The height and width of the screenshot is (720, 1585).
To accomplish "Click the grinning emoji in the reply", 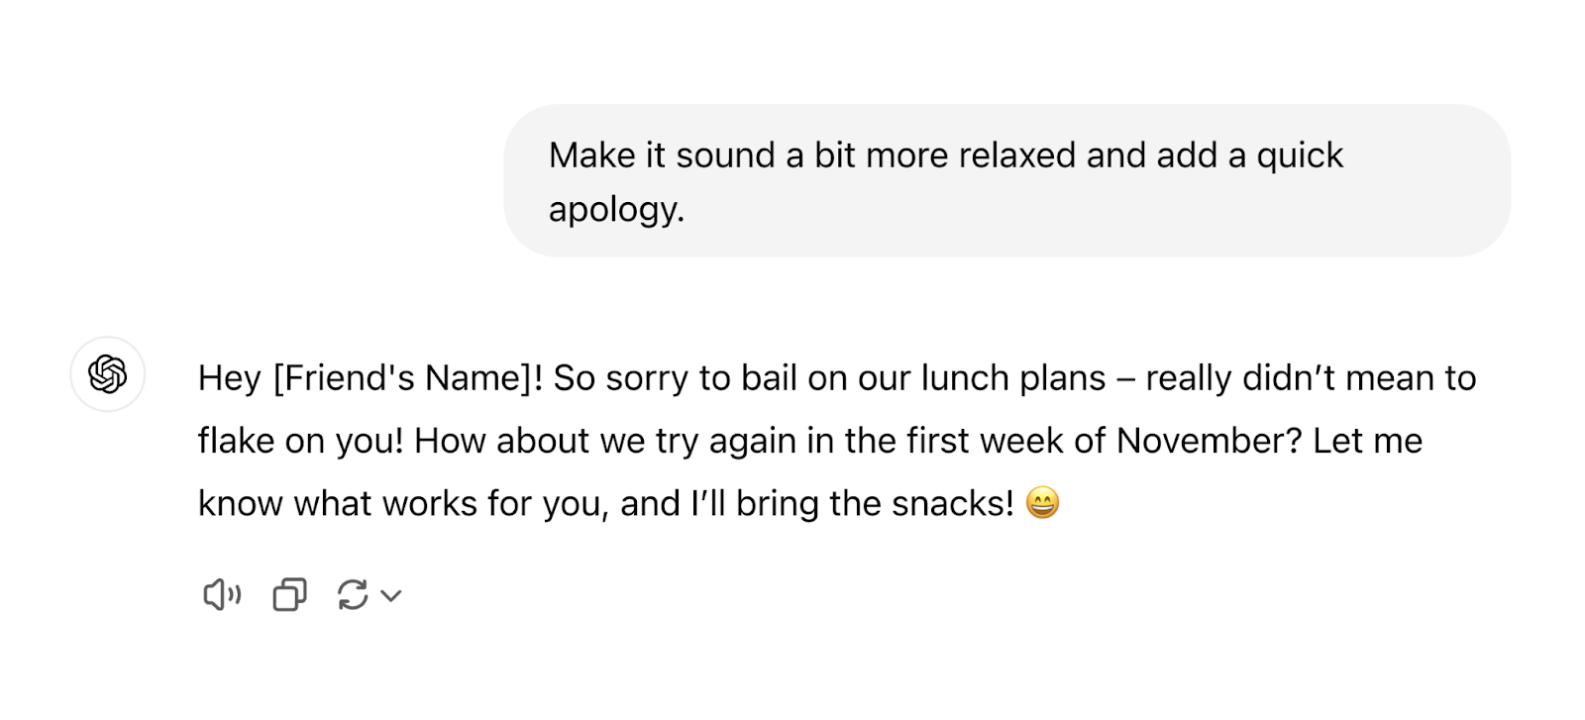I will [1042, 503].
